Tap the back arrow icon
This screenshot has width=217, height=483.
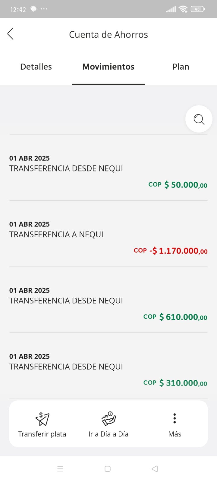pos(11,34)
